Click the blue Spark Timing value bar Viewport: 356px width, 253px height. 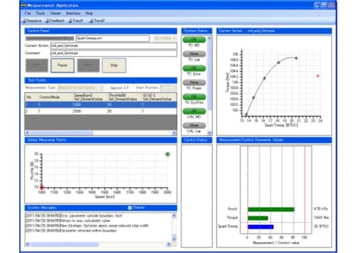[261, 227]
